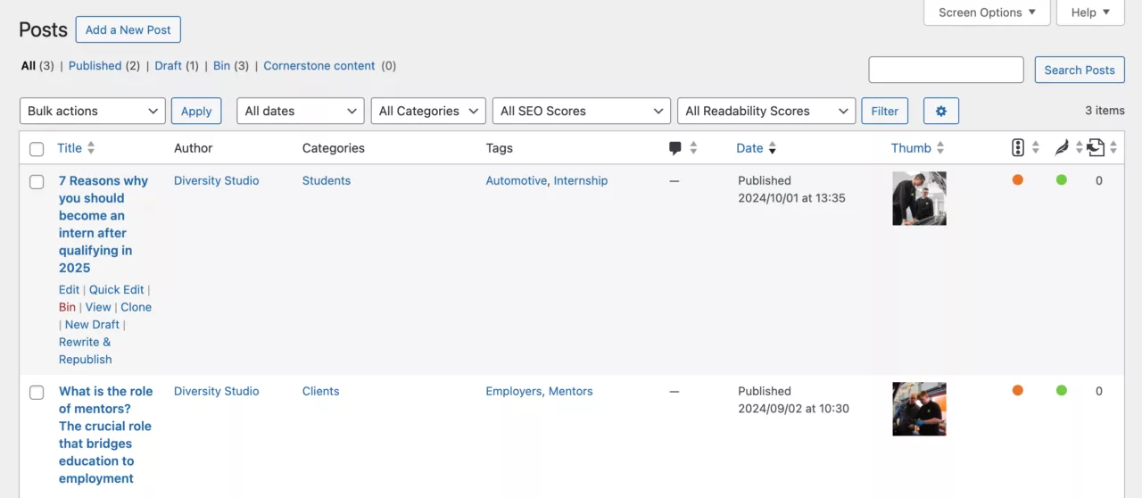Select the '7 Reasons why' post checkbox

pos(37,182)
